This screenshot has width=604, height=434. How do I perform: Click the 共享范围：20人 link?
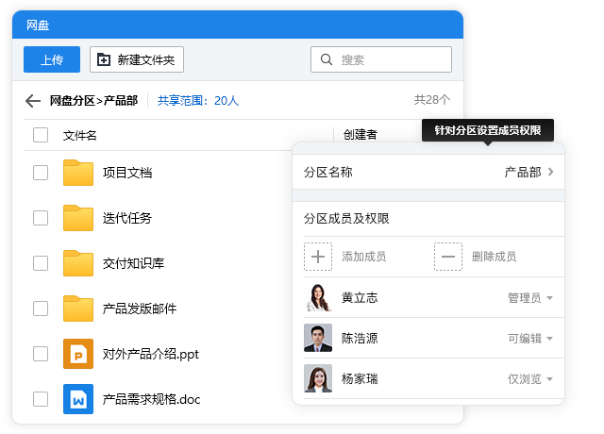(198, 100)
